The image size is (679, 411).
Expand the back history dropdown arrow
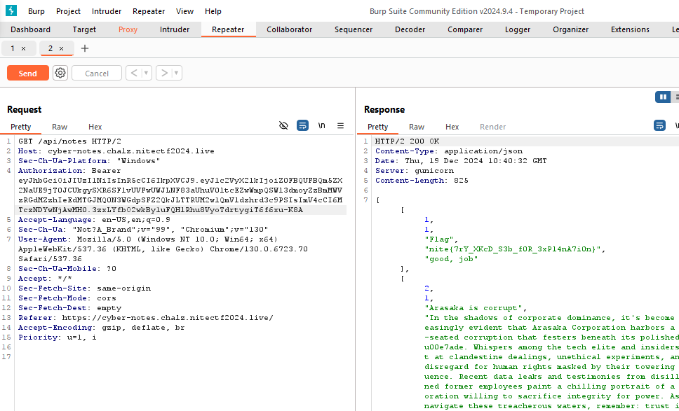(146, 74)
